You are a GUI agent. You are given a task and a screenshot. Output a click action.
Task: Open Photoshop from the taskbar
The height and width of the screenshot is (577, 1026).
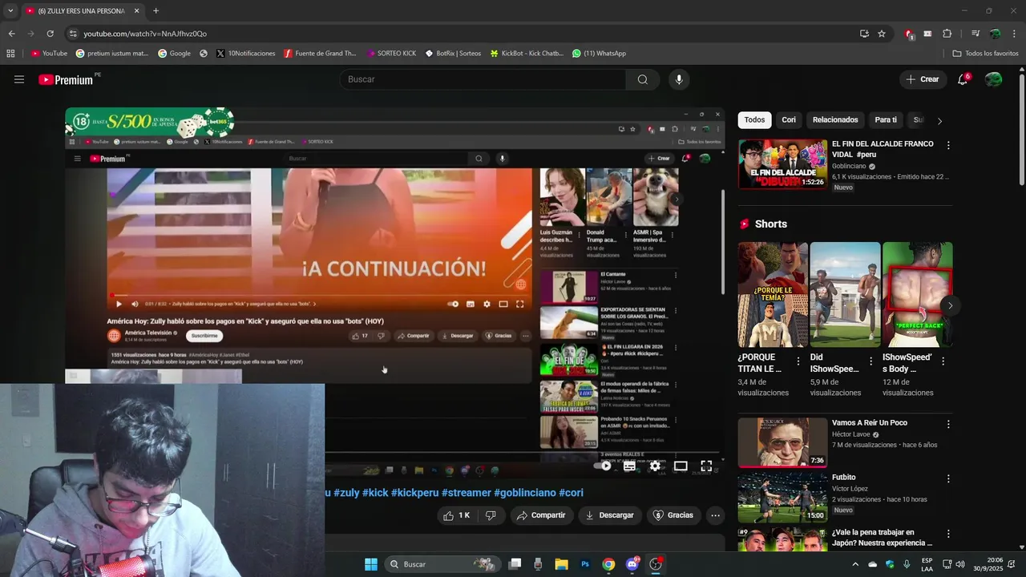point(585,564)
